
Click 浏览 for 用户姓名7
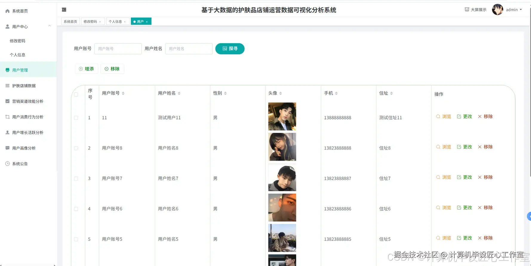pyautogui.click(x=444, y=177)
